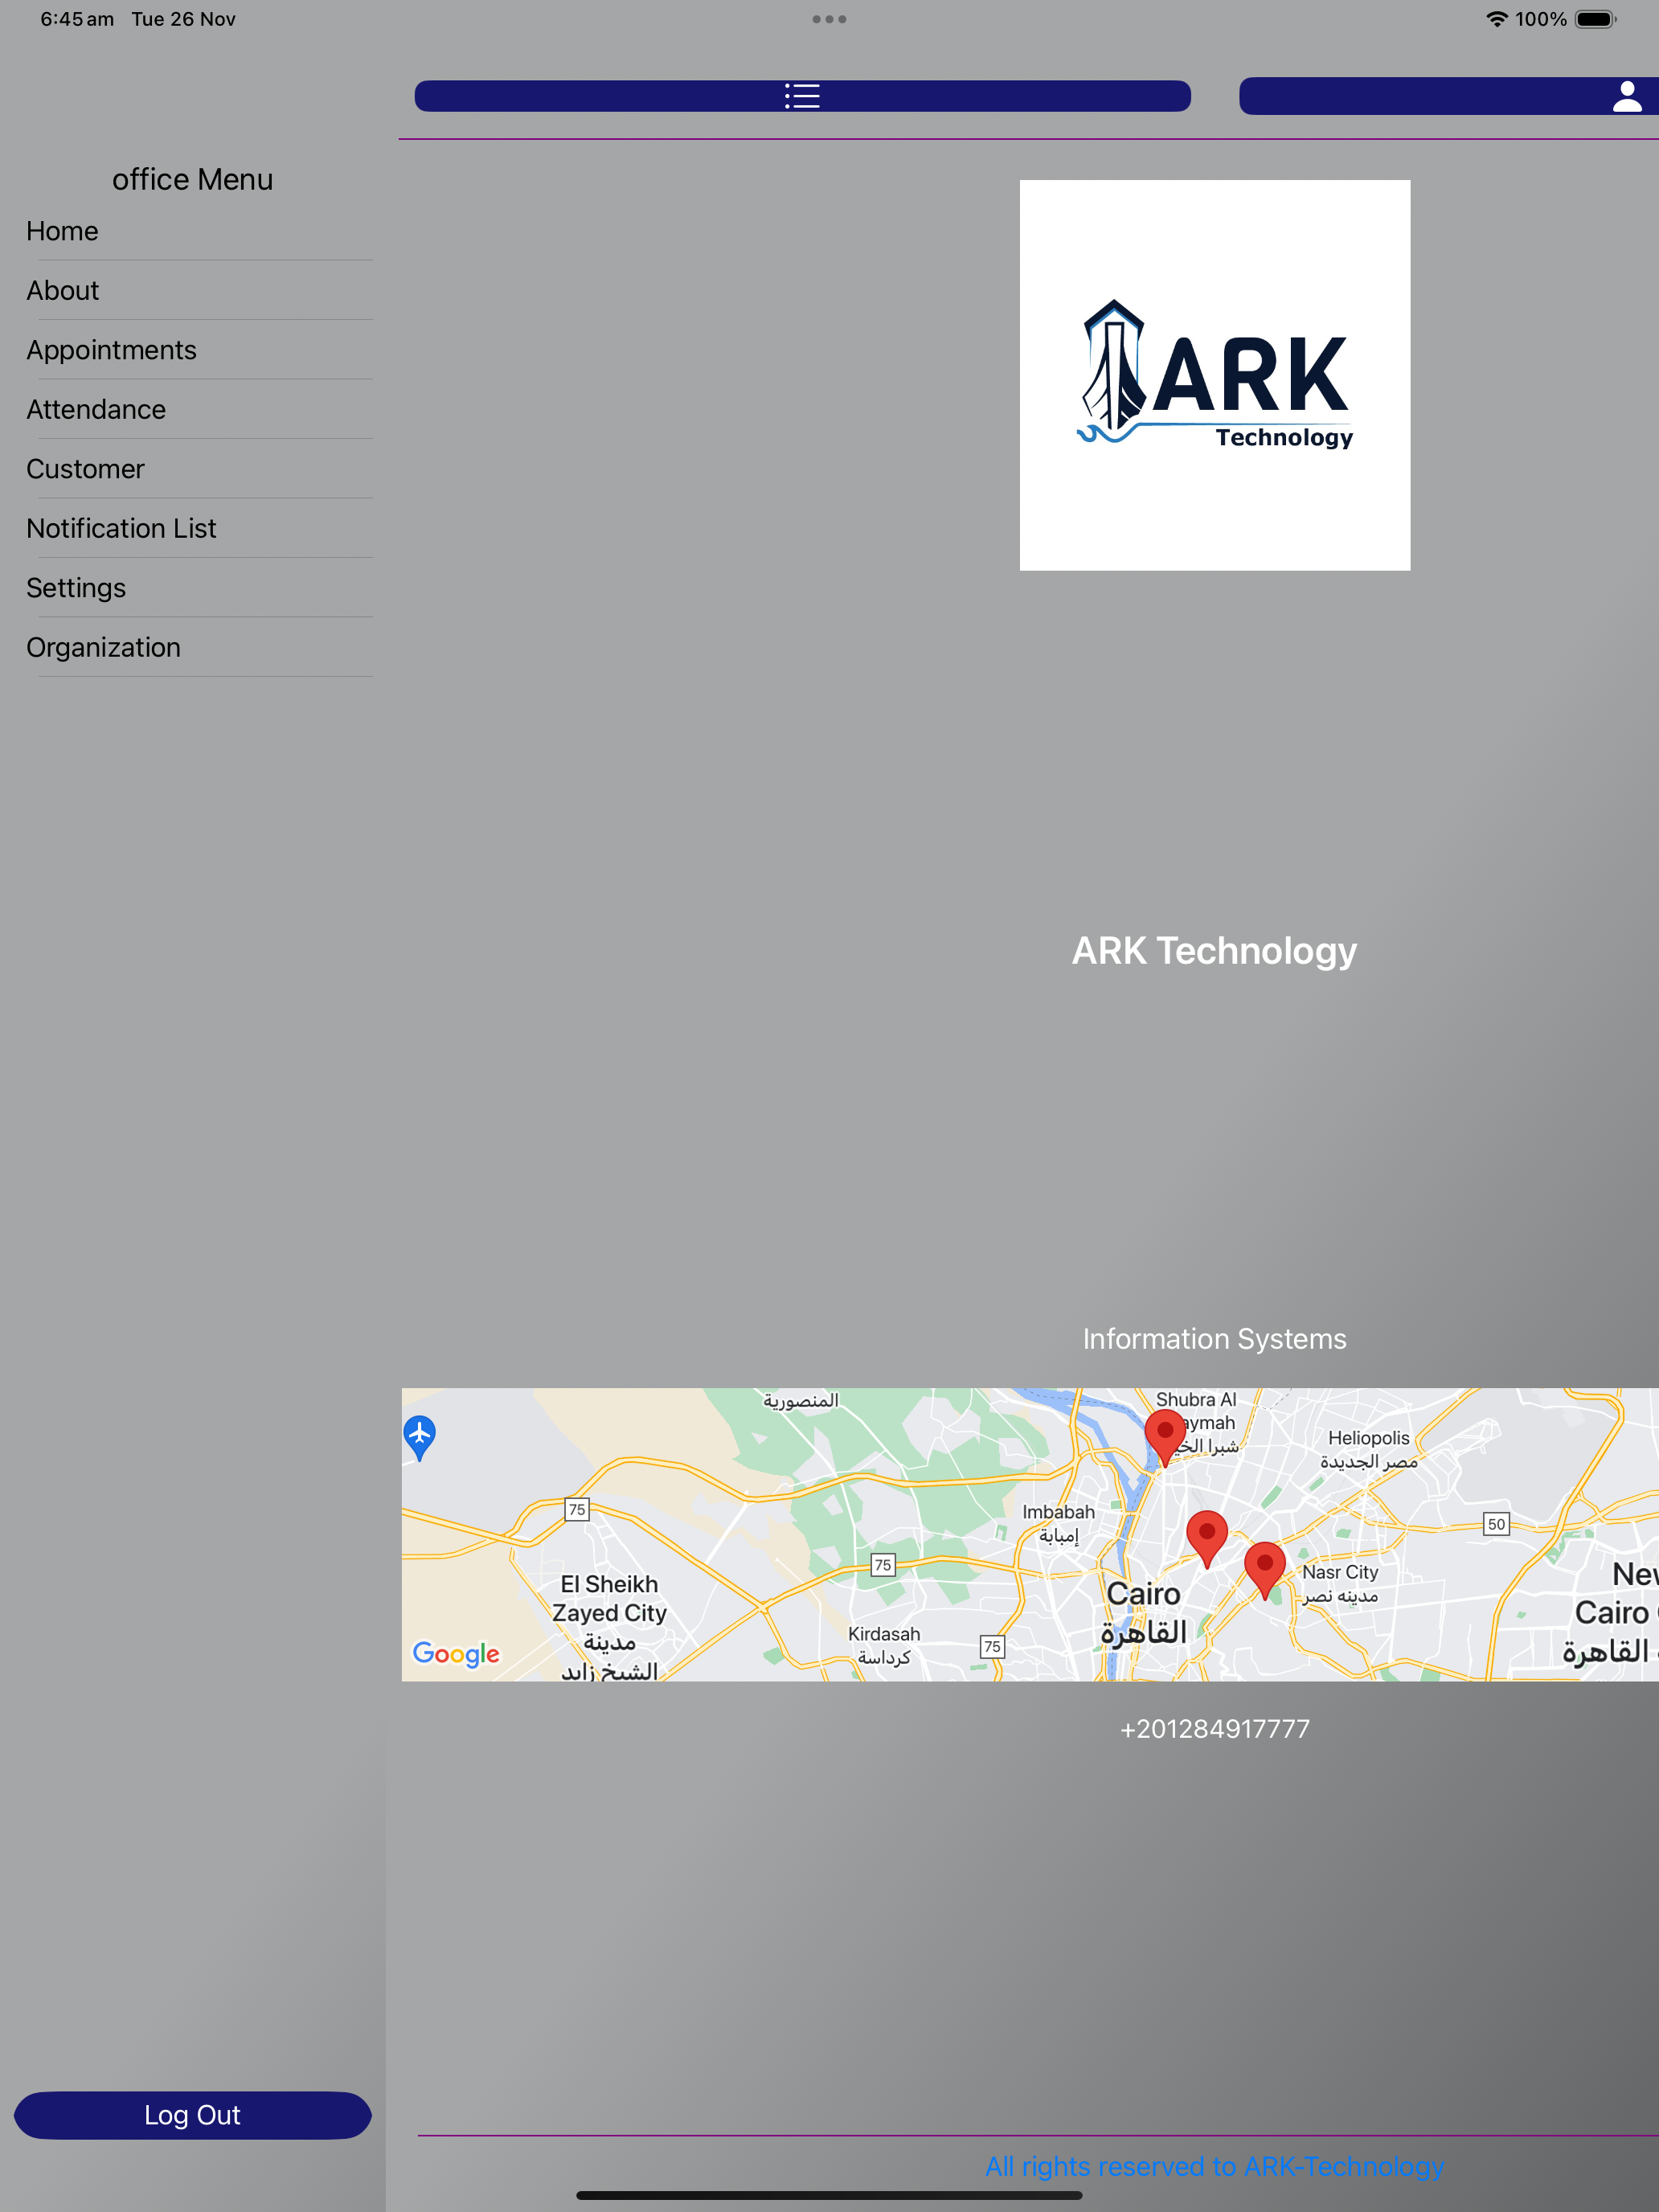Select the middle red pin above Cairo label
The width and height of the screenshot is (1659, 2212).
[1207, 1539]
